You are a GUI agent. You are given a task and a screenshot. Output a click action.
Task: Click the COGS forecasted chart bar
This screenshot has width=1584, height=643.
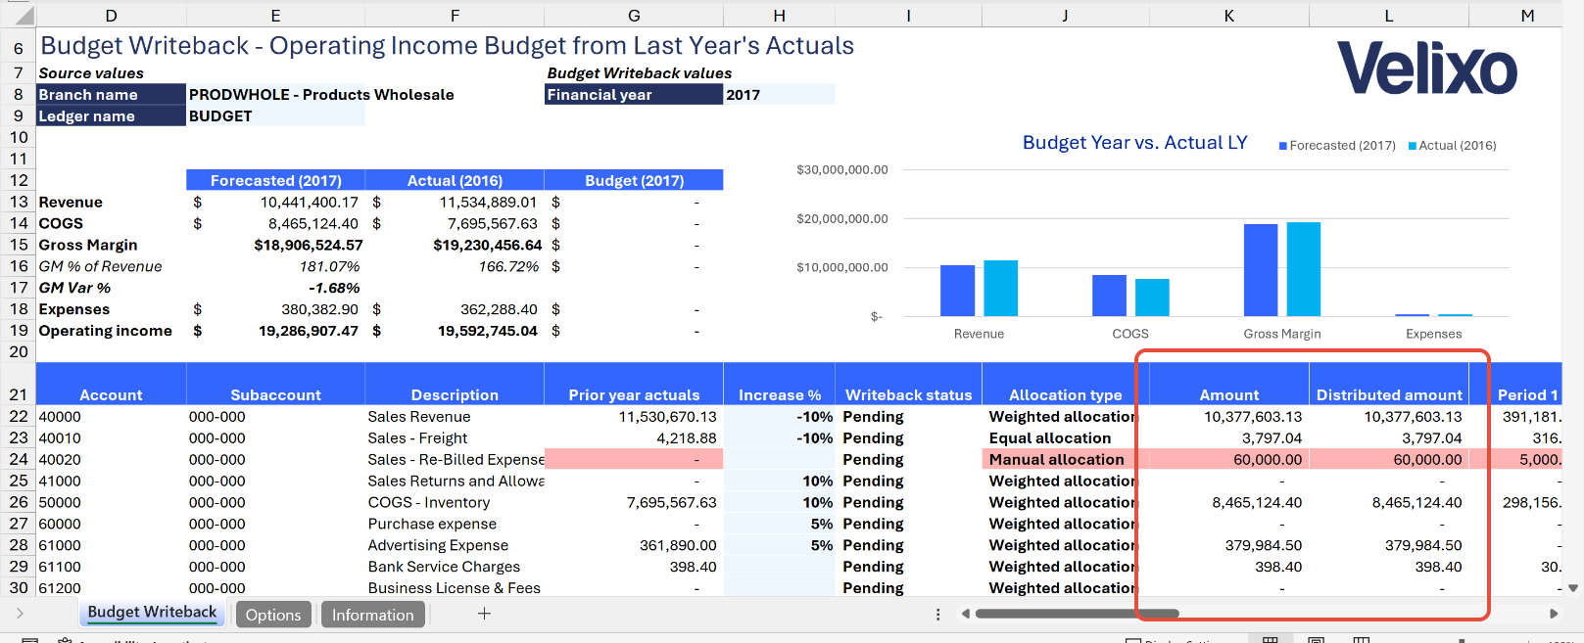1109,296
